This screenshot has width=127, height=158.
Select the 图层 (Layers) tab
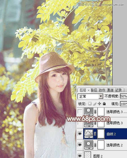pyautogui.click(x=83, y=90)
